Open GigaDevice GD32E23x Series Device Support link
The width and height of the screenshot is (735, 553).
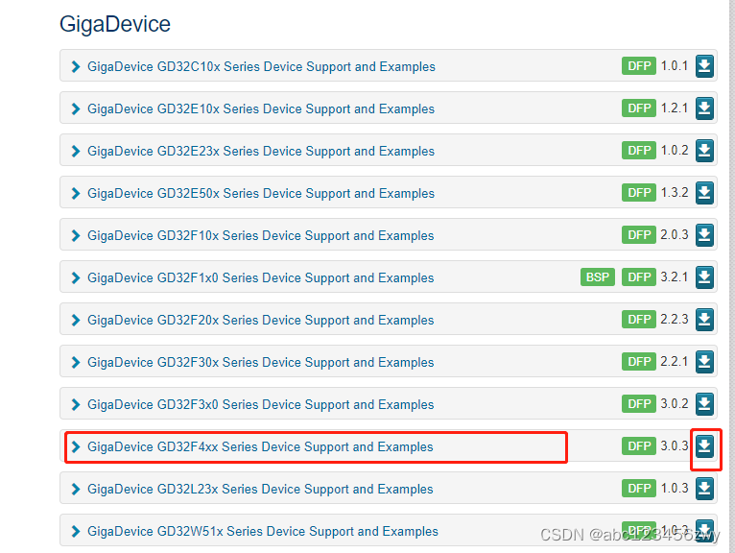pyautogui.click(x=261, y=151)
